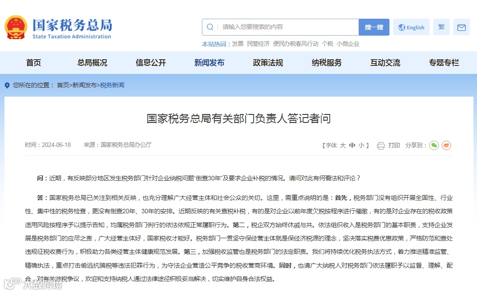This screenshot has width=477, height=293.
Task: Open the 首页 menu
Action: [x=33, y=63]
